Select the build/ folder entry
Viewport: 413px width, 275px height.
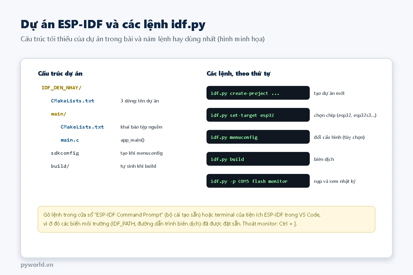(x=60, y=166)
